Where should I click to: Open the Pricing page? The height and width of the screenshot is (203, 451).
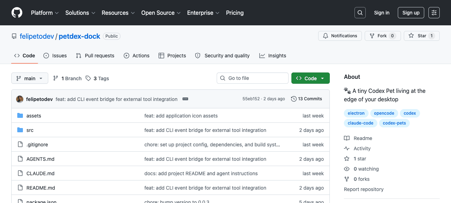tap(235, 13)
